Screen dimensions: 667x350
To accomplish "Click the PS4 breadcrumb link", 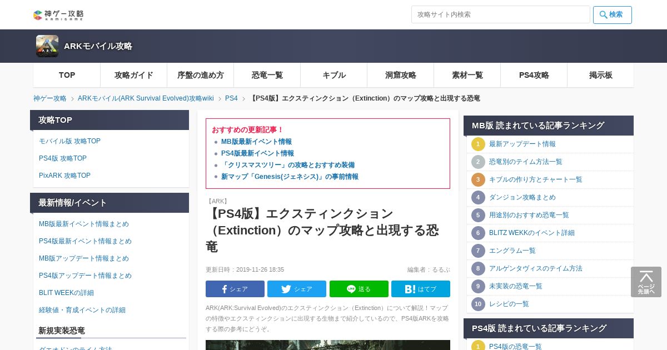I will (231, 98).
